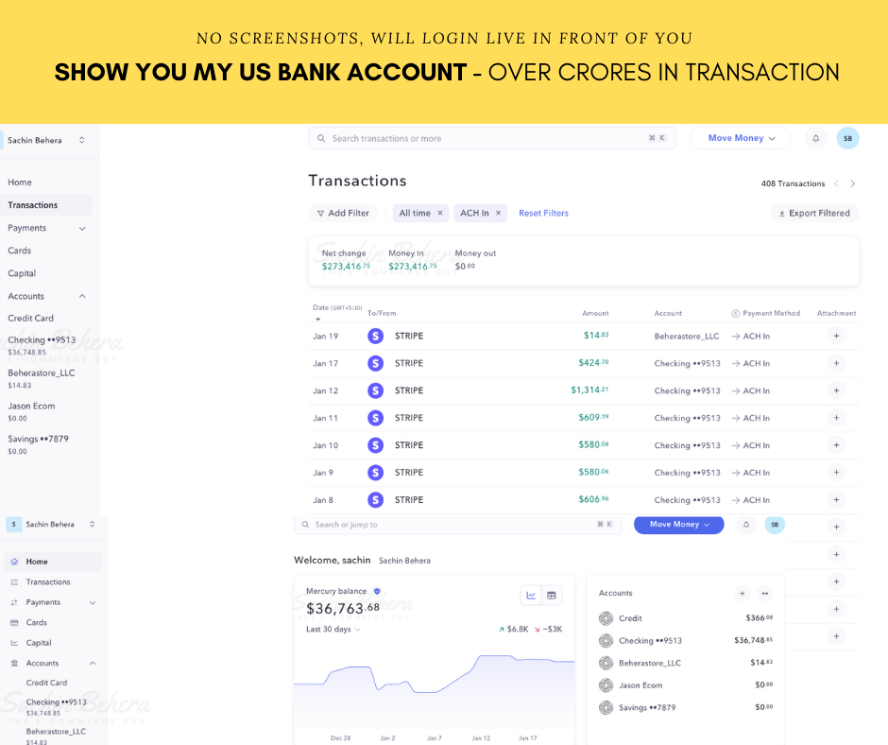Click the Home house icon in sidebar
Screen dimensions: 888x745
pyautogui.click(x=14, y=562)
